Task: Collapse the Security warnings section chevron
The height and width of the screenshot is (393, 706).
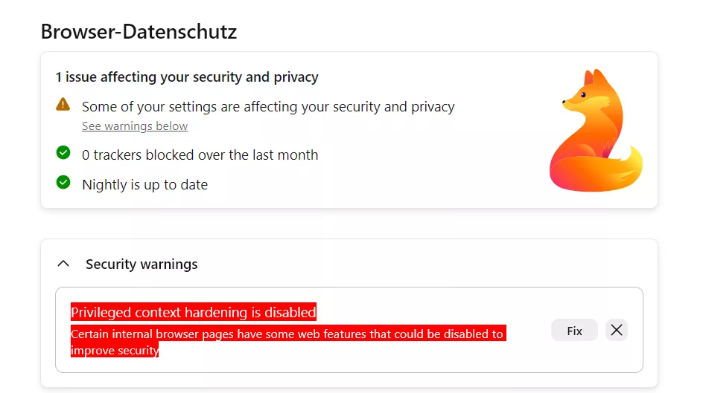Action: click(63, 264)
